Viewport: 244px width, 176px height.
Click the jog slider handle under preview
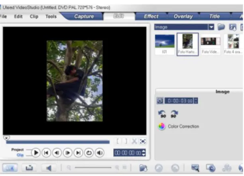(x=6, y=138)
